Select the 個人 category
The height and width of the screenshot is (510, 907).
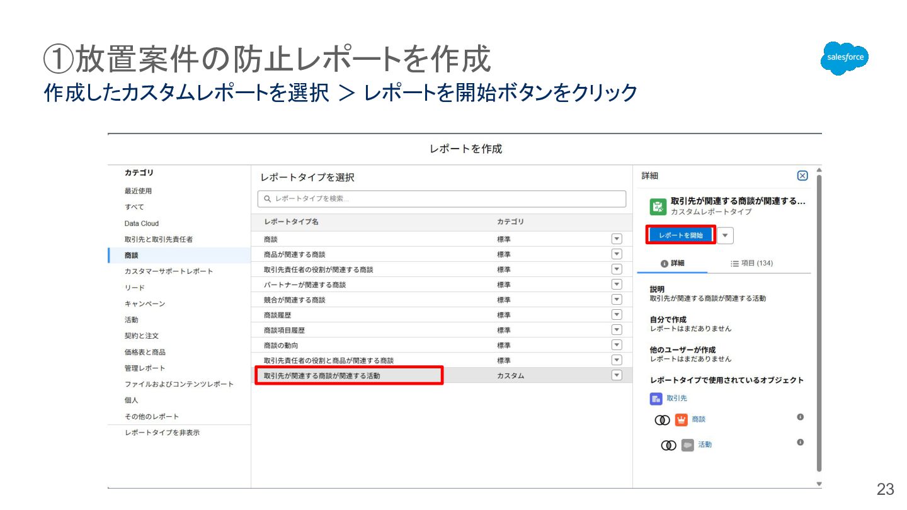[x=131, y=400]
